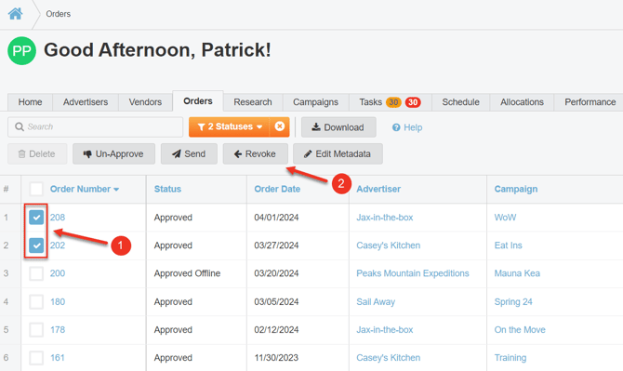Open the On the Move campaign
The height and width of the screenshot is (371, 623).
click(x=520, y=330)
